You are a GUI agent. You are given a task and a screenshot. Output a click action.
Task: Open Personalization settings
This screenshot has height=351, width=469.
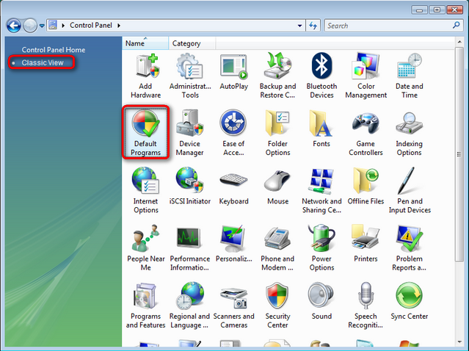coord(233,244)
